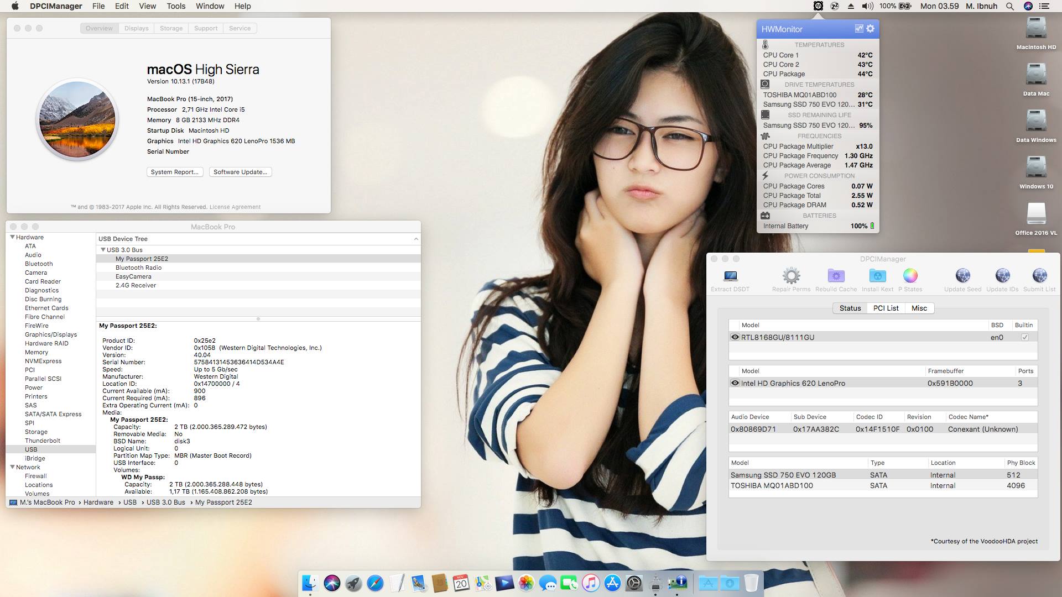Collapse the Network sidebar section

tap(12, 467)
